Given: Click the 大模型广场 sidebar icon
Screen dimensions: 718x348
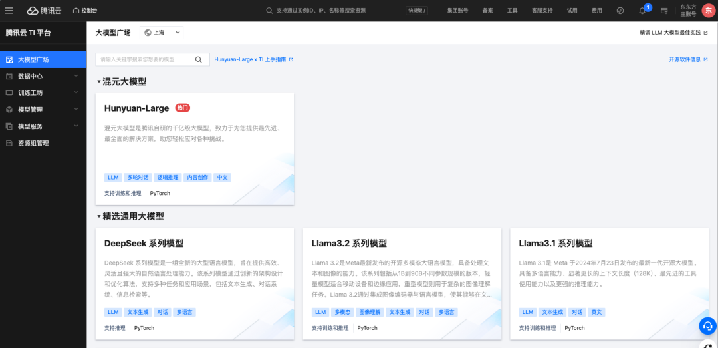Looking at the screenshot, I should (9, 60).
